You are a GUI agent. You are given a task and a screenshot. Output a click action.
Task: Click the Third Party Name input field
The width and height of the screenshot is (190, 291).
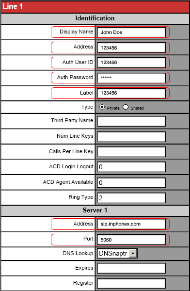[131, 121]
